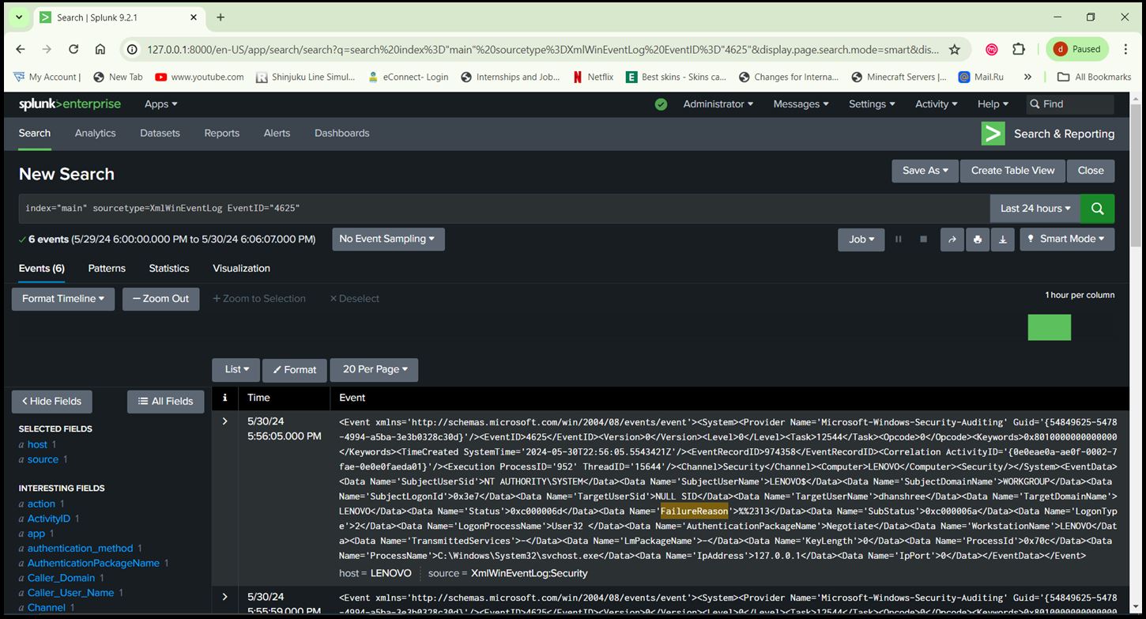
Task: Toggle All Fields panel
Action: 165,402
